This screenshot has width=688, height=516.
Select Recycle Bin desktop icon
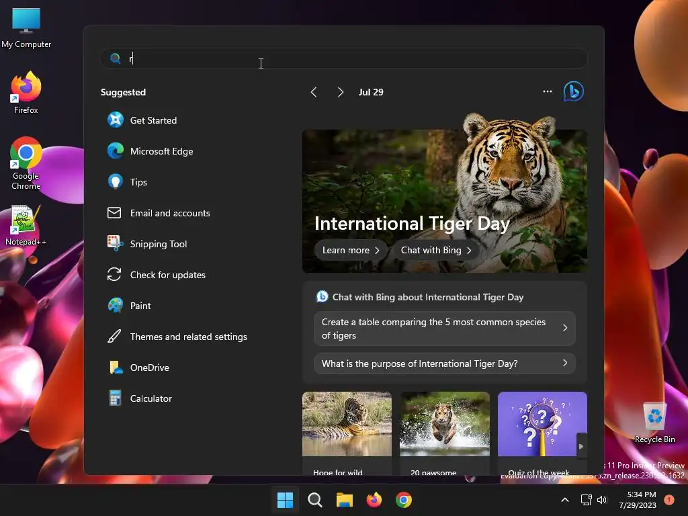pos(654,423)
